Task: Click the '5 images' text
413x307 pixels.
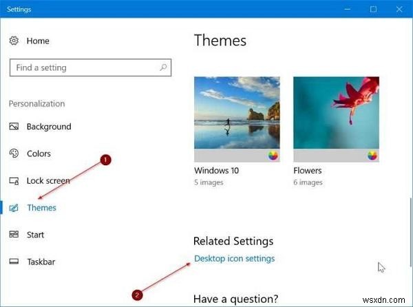Action: [x=209, y=182]
